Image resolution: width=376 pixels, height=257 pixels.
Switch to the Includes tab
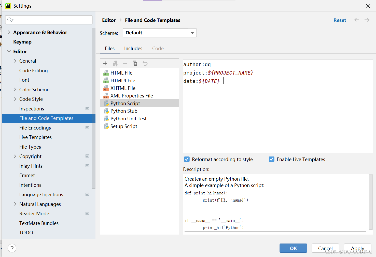pyautogui.click(x=133, y=48)
